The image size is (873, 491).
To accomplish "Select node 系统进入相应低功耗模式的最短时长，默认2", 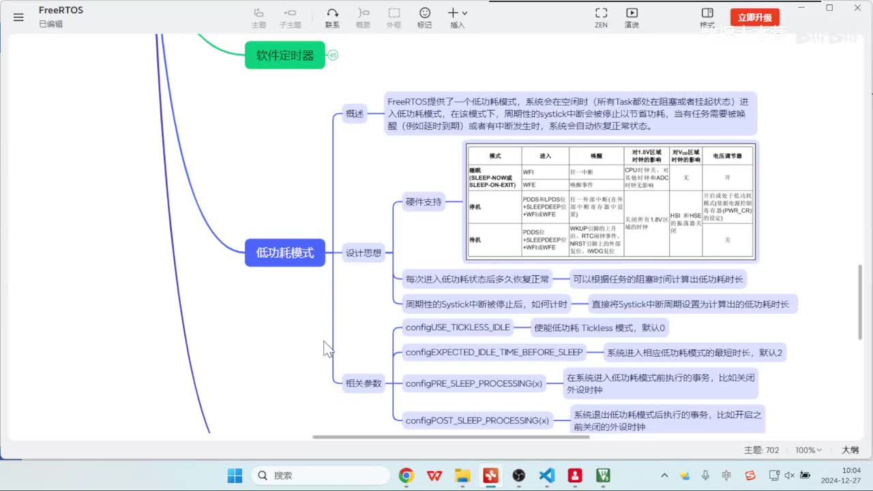I will point(695,353).
